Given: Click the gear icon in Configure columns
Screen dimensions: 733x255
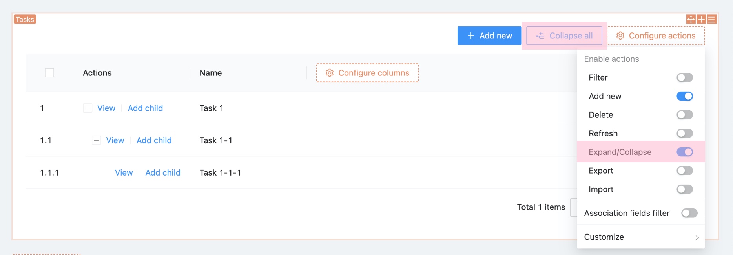Looking at the screenshot, I should coord(330,73).
